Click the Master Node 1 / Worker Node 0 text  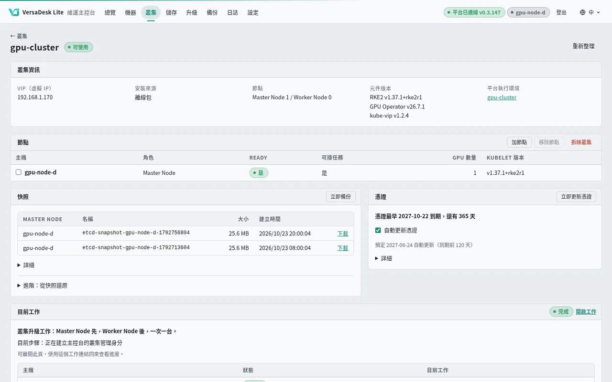tap(292, 97)
